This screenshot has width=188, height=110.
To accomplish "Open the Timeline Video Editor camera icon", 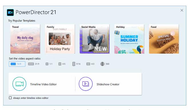I will pyautogui.click(x=19, y=84).
